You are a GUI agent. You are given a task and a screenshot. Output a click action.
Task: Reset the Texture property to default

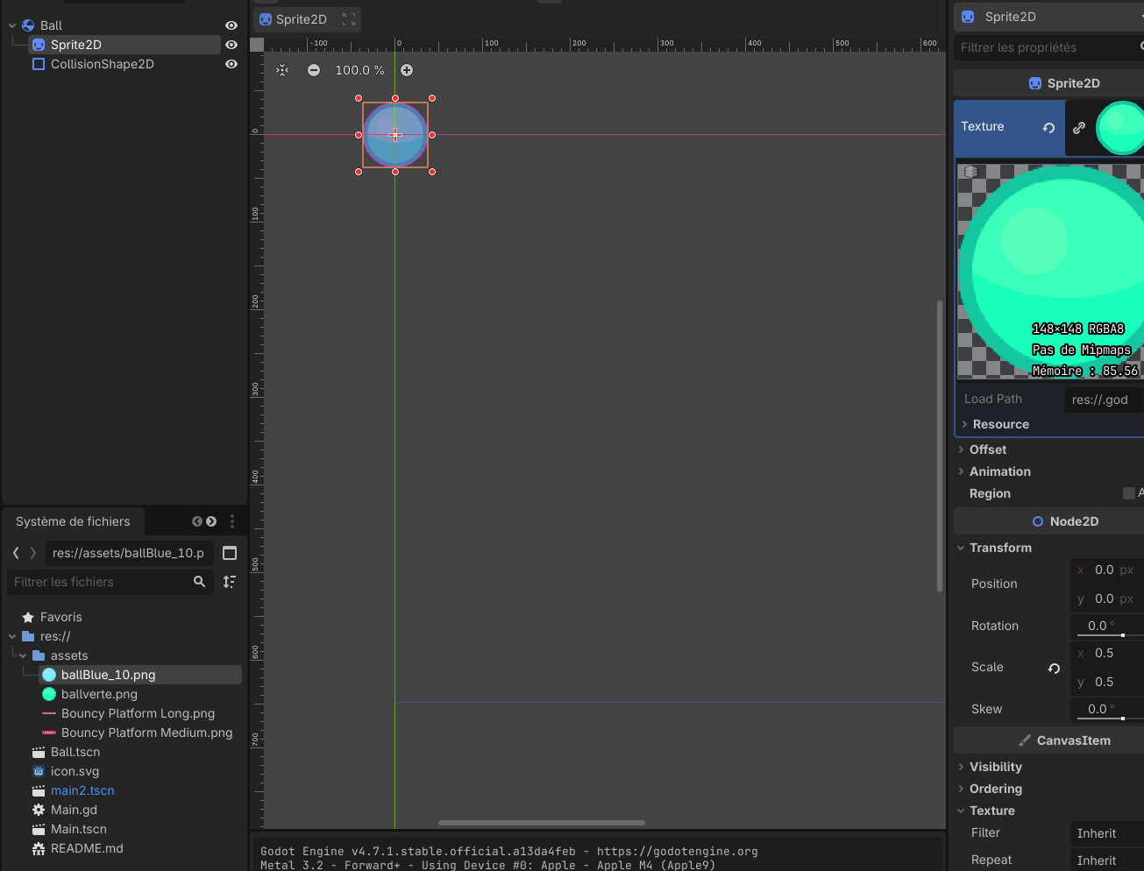pyautogui.click(x=1048, y=127)
